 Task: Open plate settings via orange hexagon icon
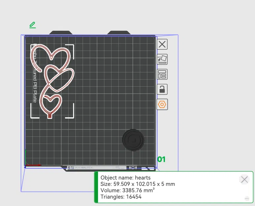point(162,104)
